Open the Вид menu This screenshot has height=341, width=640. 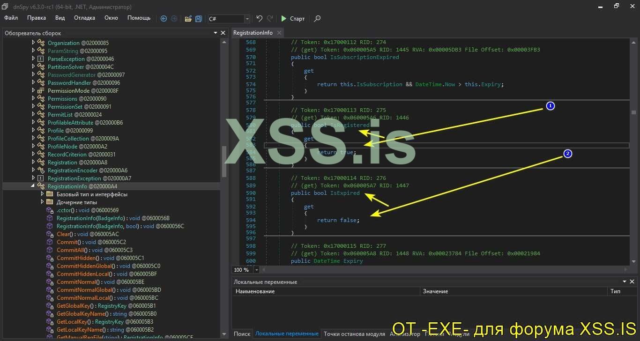pos(60,18)
